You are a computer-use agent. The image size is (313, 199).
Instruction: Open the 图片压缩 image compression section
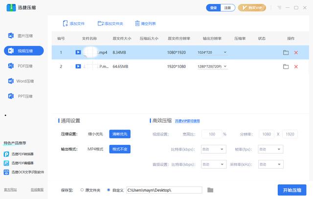click(20, 36)
